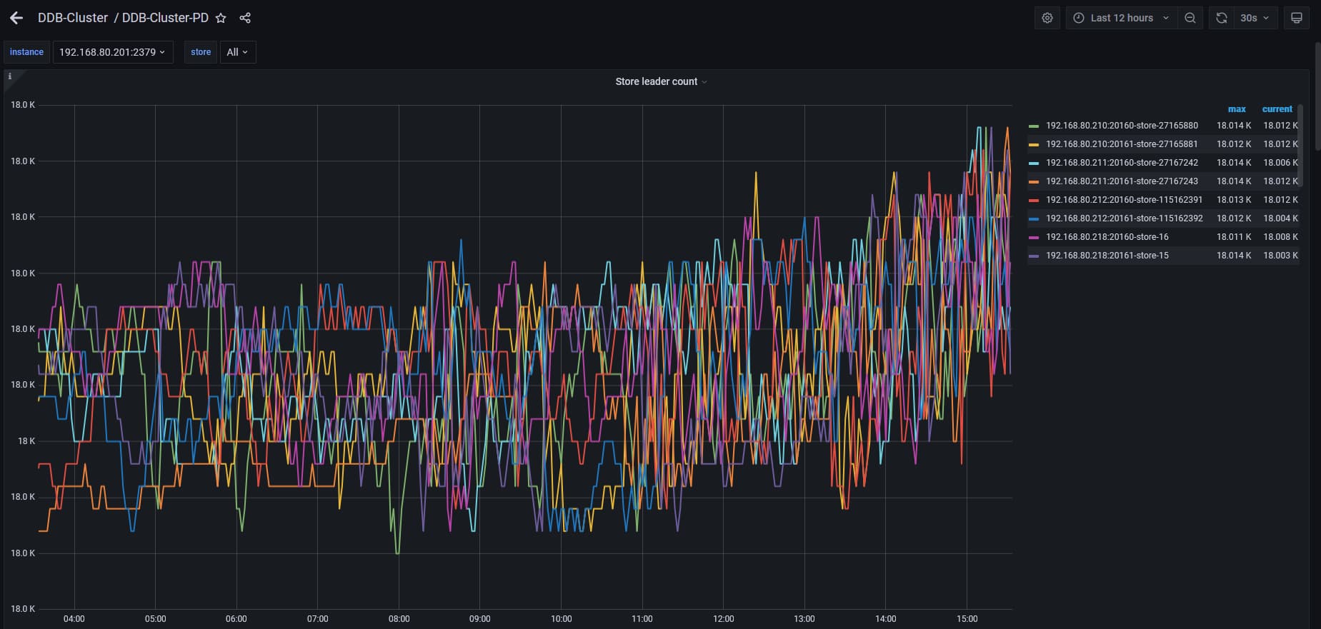The image size is (1321, 629).
Task: Open the Store leader count panel menu
Action: tap(661, 81)
